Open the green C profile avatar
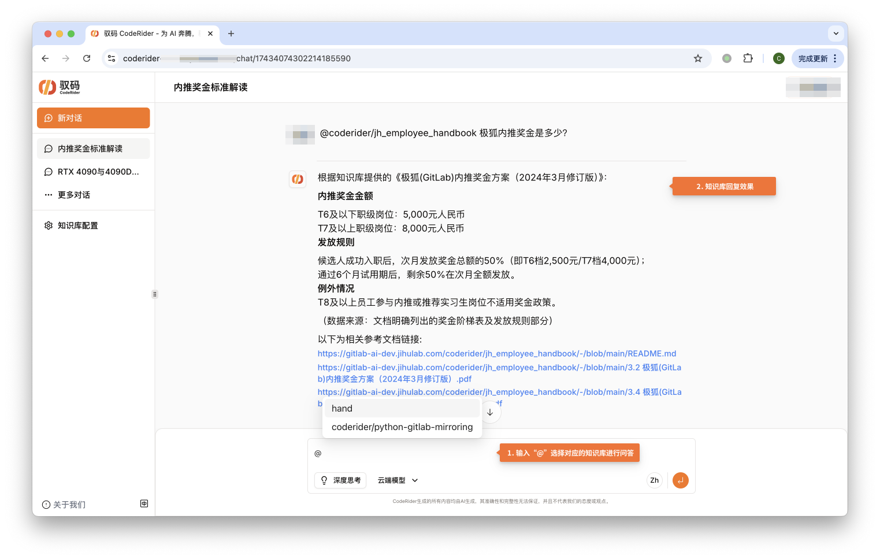 (779, 58)
